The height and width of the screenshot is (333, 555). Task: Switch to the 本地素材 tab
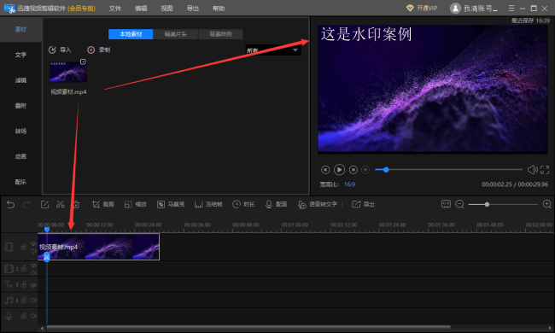[131, 34]
